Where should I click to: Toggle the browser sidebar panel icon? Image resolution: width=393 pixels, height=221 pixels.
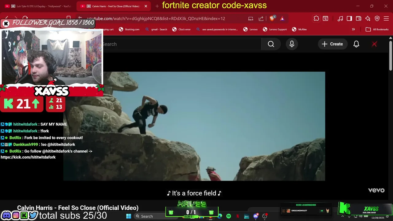[x=349, y=18]
